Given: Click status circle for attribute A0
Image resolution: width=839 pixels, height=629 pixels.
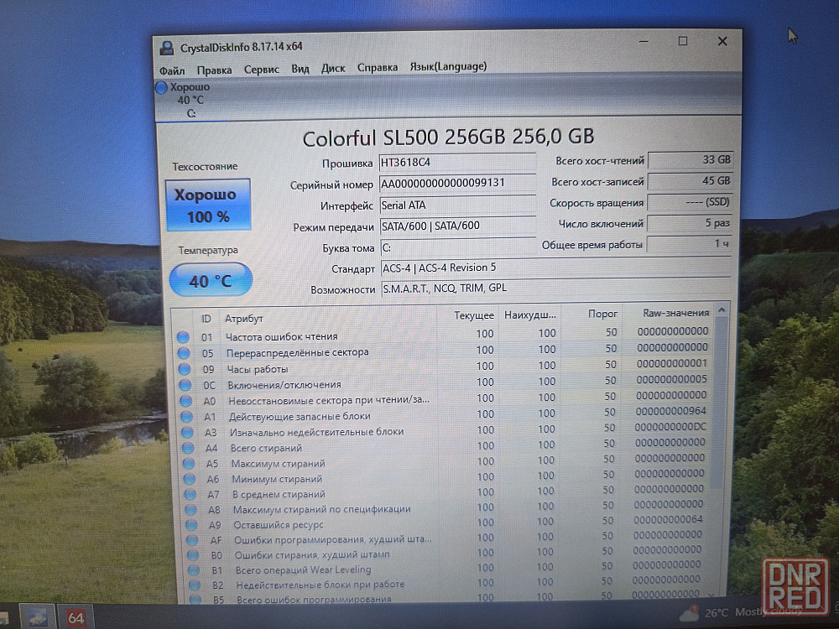Looking at the screenshot, I should coord(186,401).
